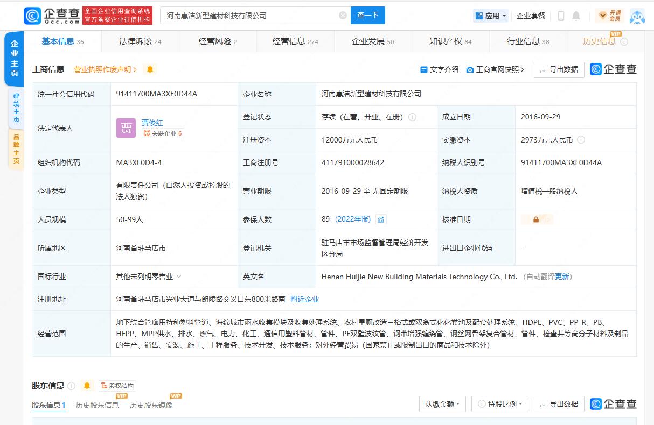Select 股东信息 1 sub-tab
The width and height of the screenshot is (654, 425).
coord(48,405)
